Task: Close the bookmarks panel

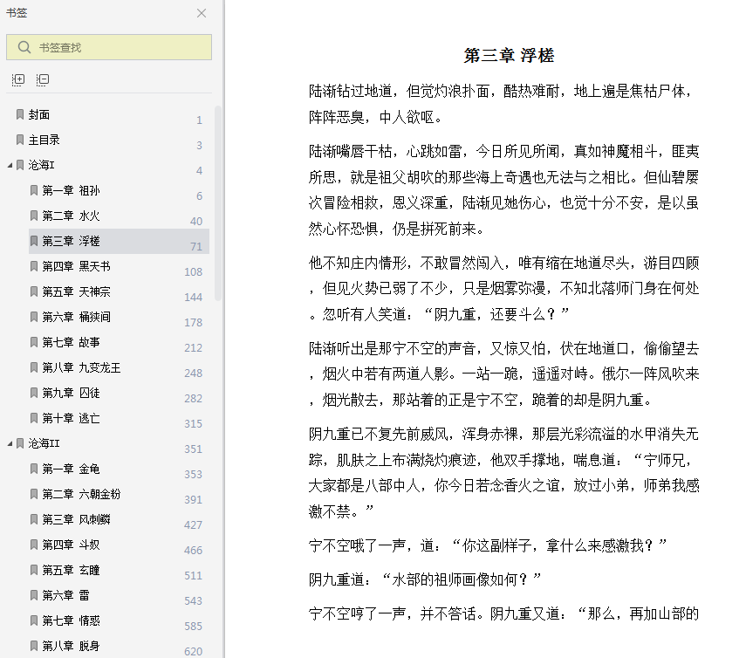Action: [x=202, y=13]
